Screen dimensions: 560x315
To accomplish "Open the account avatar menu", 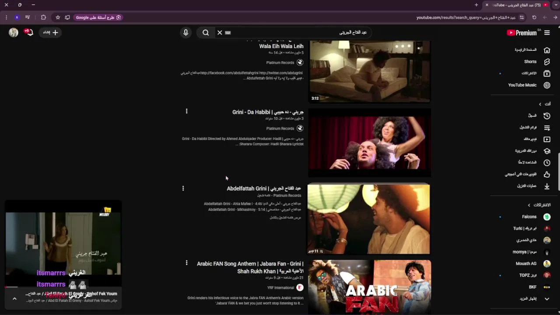I will (x=14, y=32).
